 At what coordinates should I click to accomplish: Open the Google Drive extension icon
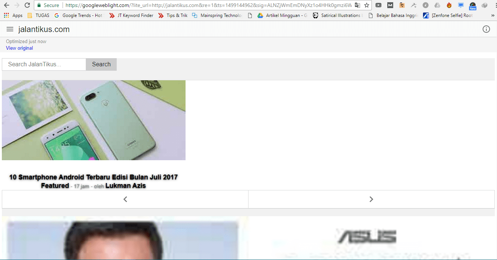click(x=437, y=5)
